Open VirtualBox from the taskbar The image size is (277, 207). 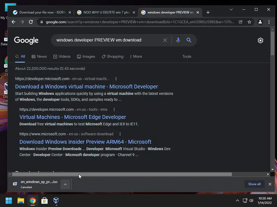(x=56, y=201)
